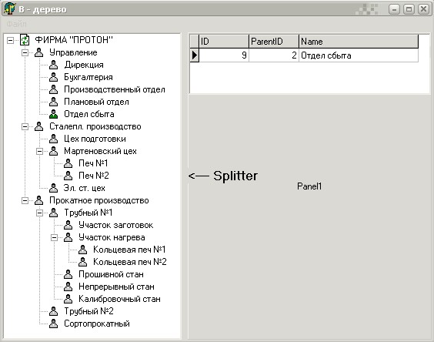Close the В - дерево window

pyautogui.click(x=423, y=9)
